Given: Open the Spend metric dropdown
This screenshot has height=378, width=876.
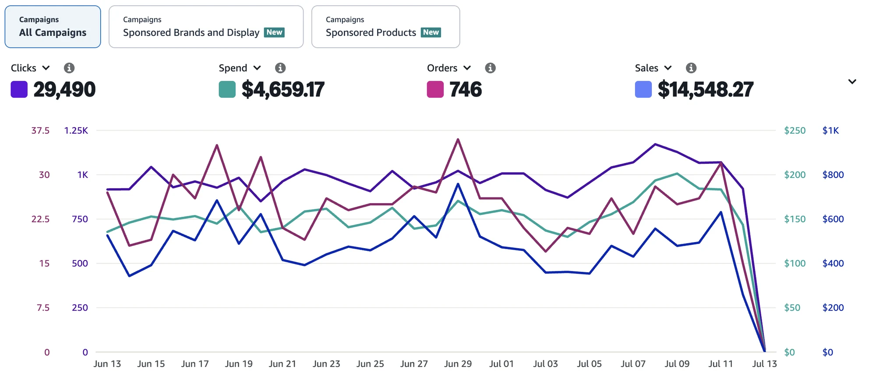Looking at the screenshot, I should [x=240, y=68].
